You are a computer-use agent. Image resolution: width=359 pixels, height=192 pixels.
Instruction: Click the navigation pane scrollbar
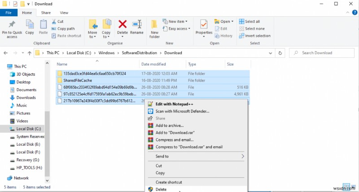click(47, 144)
